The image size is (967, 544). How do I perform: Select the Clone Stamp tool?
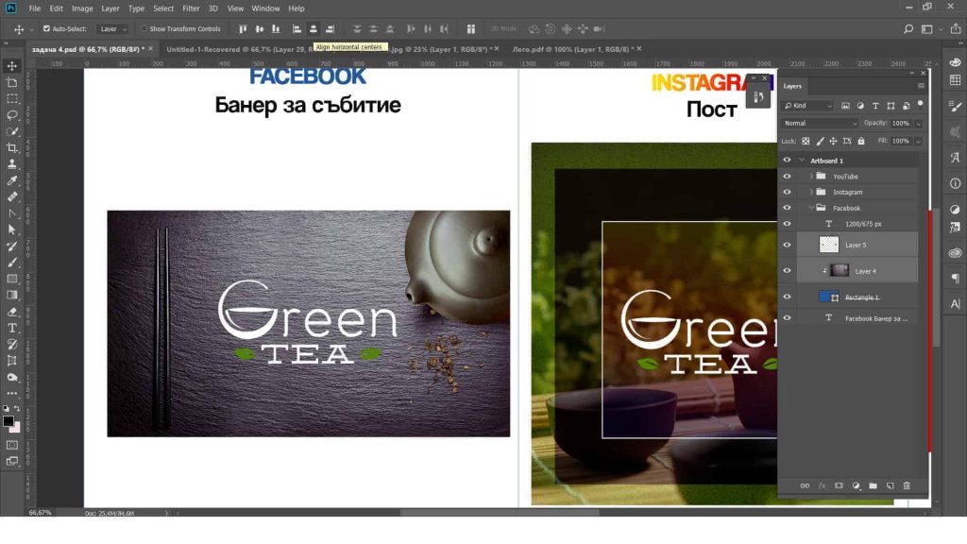click(11, 164)
